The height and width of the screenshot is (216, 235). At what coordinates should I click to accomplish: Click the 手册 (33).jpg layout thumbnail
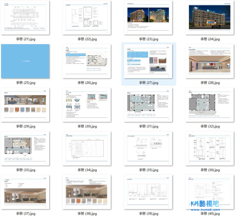tap(26, 148)
